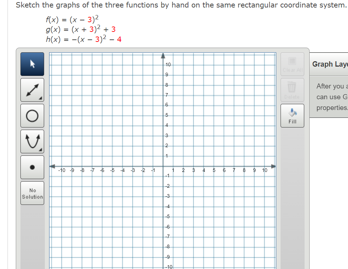Click the rightward arrow tip of the x-axis
Viewport: 348px width, 269px height.
[274, 166]
